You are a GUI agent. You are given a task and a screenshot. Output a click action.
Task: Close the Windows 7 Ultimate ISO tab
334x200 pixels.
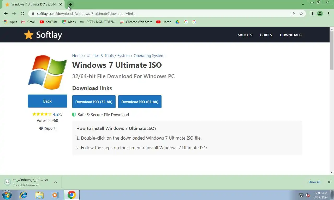pyautogui.click(x=61, y=4)
